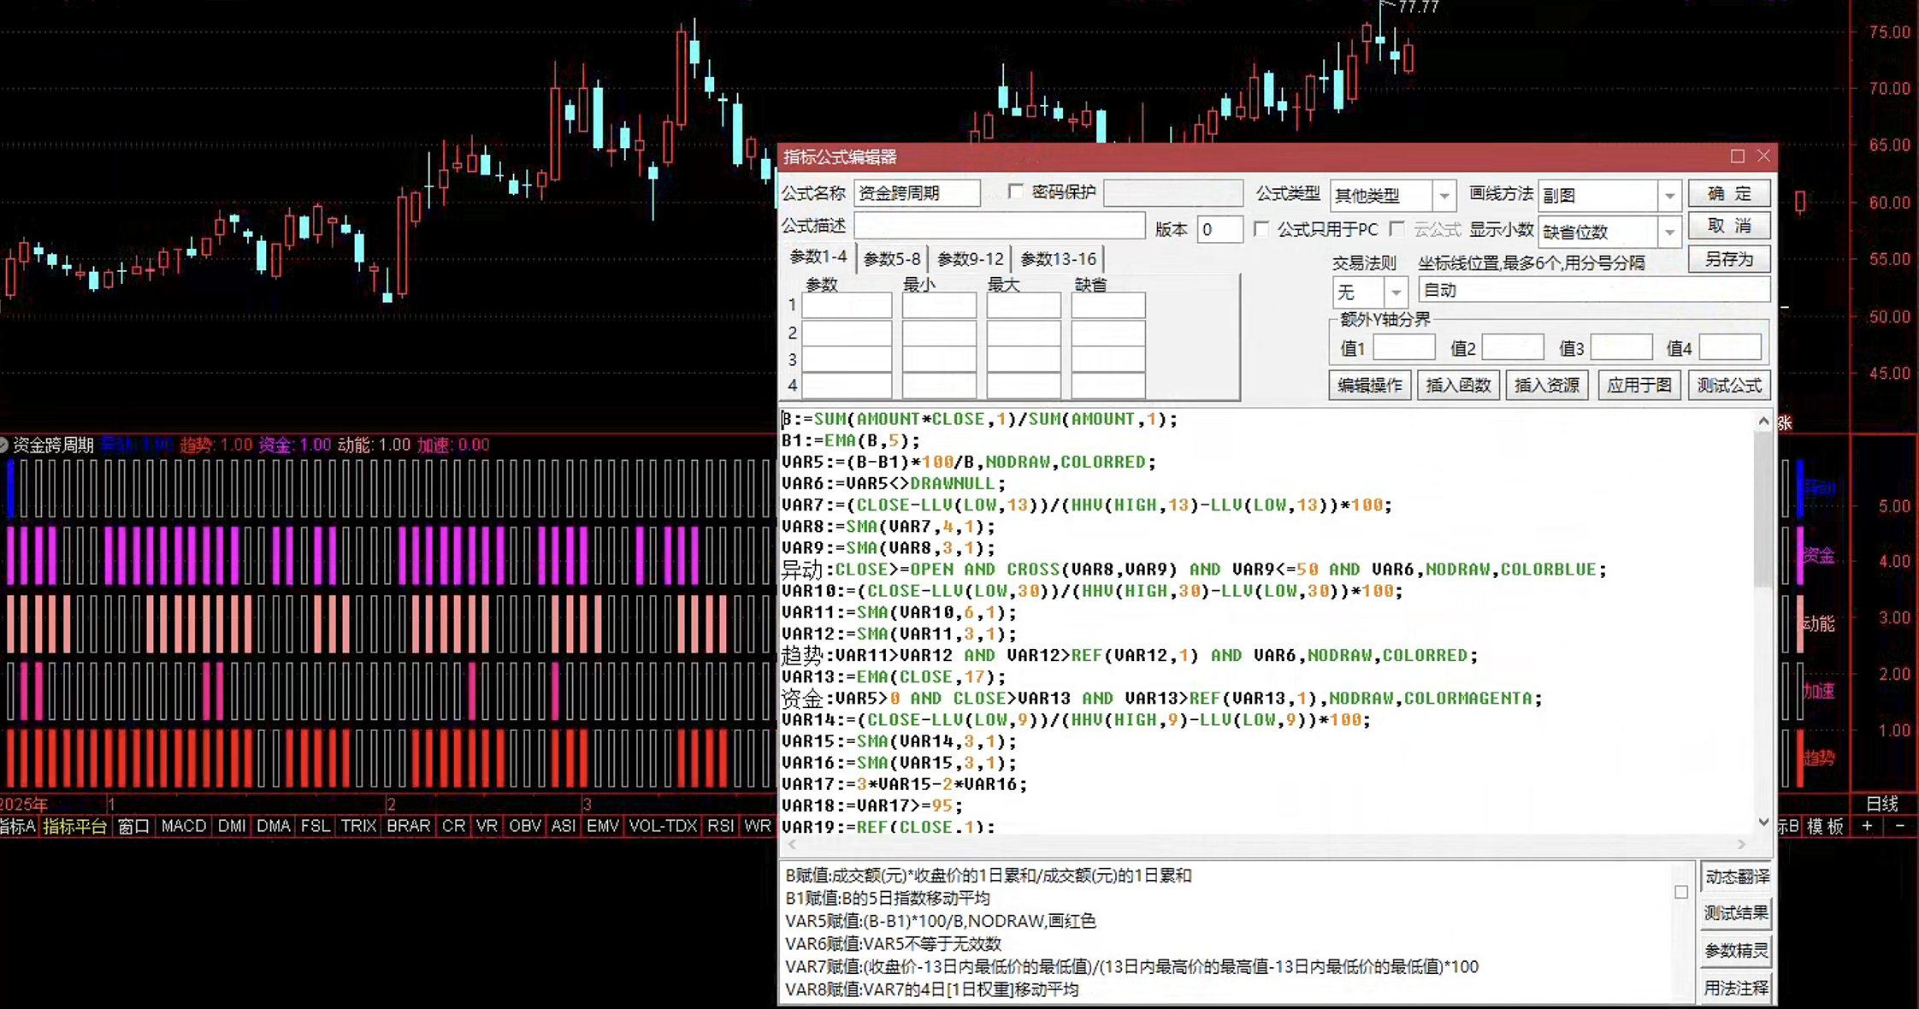1919x1009 pixels.
Task: Enable 公式只用于PC checkbox
Action: (1261, 229)
